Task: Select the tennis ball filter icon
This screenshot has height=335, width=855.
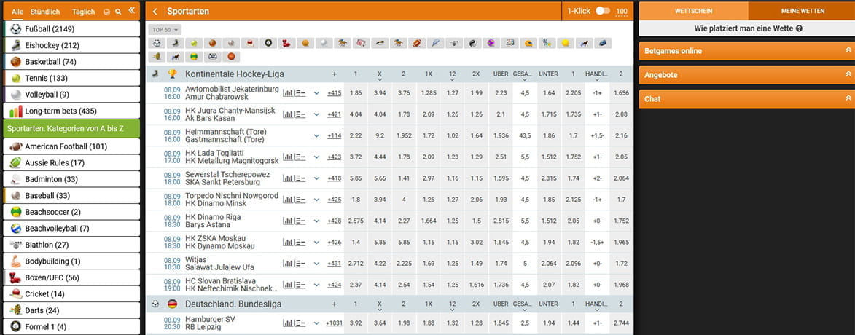Action: [194, 43]
